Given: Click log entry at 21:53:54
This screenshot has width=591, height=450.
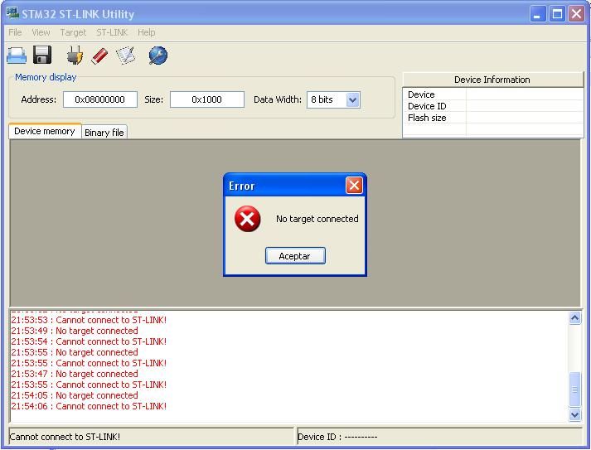Looking at the screenshot, I should [89, 341].
